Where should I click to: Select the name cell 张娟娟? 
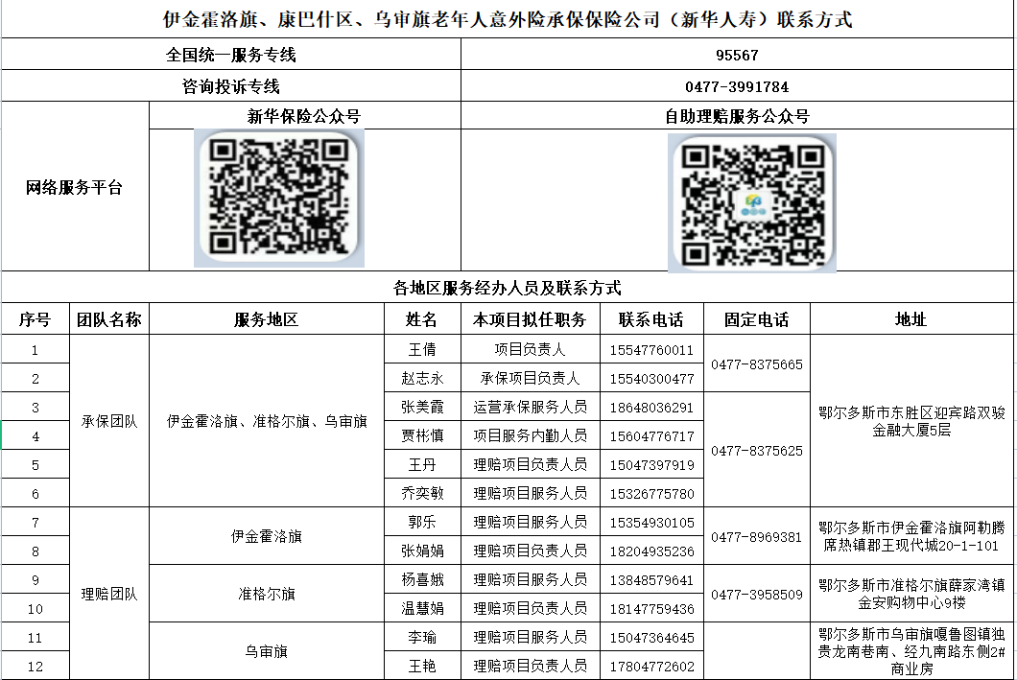point(422,551)
